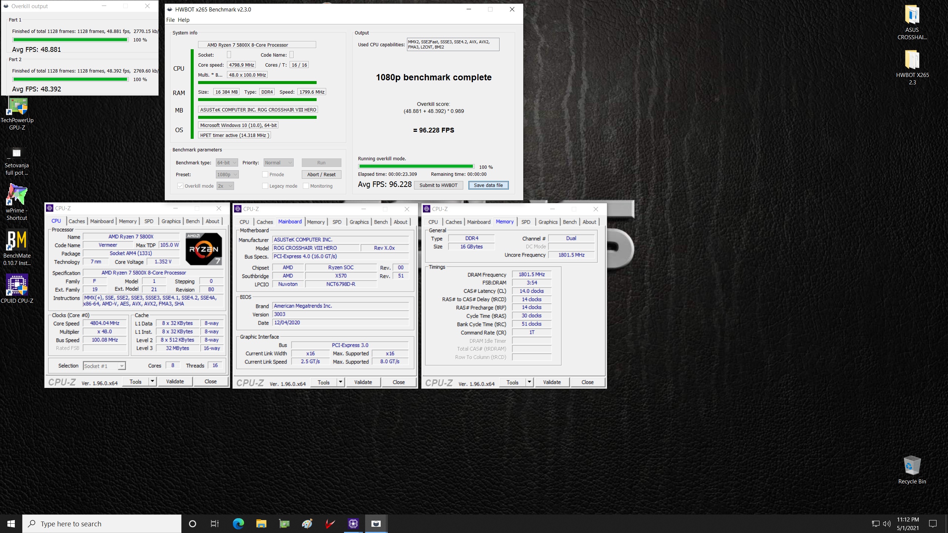Open the Windows Start menu

(11, 524)
